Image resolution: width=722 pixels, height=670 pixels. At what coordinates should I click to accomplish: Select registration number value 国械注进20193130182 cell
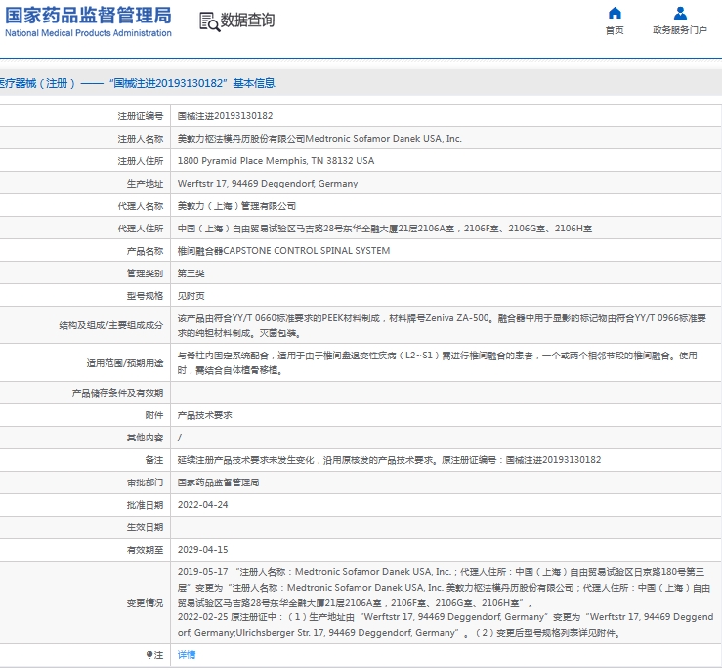click(x=225, y=116)
